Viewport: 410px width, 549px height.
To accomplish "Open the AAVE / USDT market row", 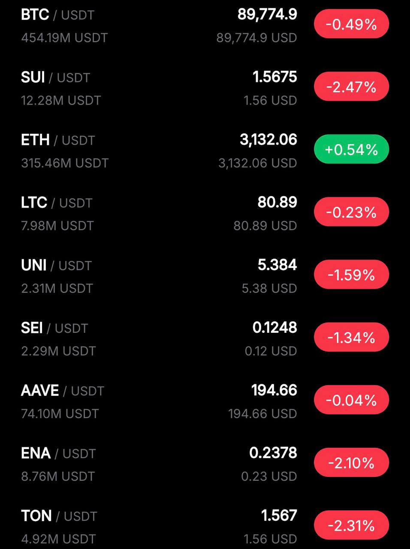I will (62, 391).
